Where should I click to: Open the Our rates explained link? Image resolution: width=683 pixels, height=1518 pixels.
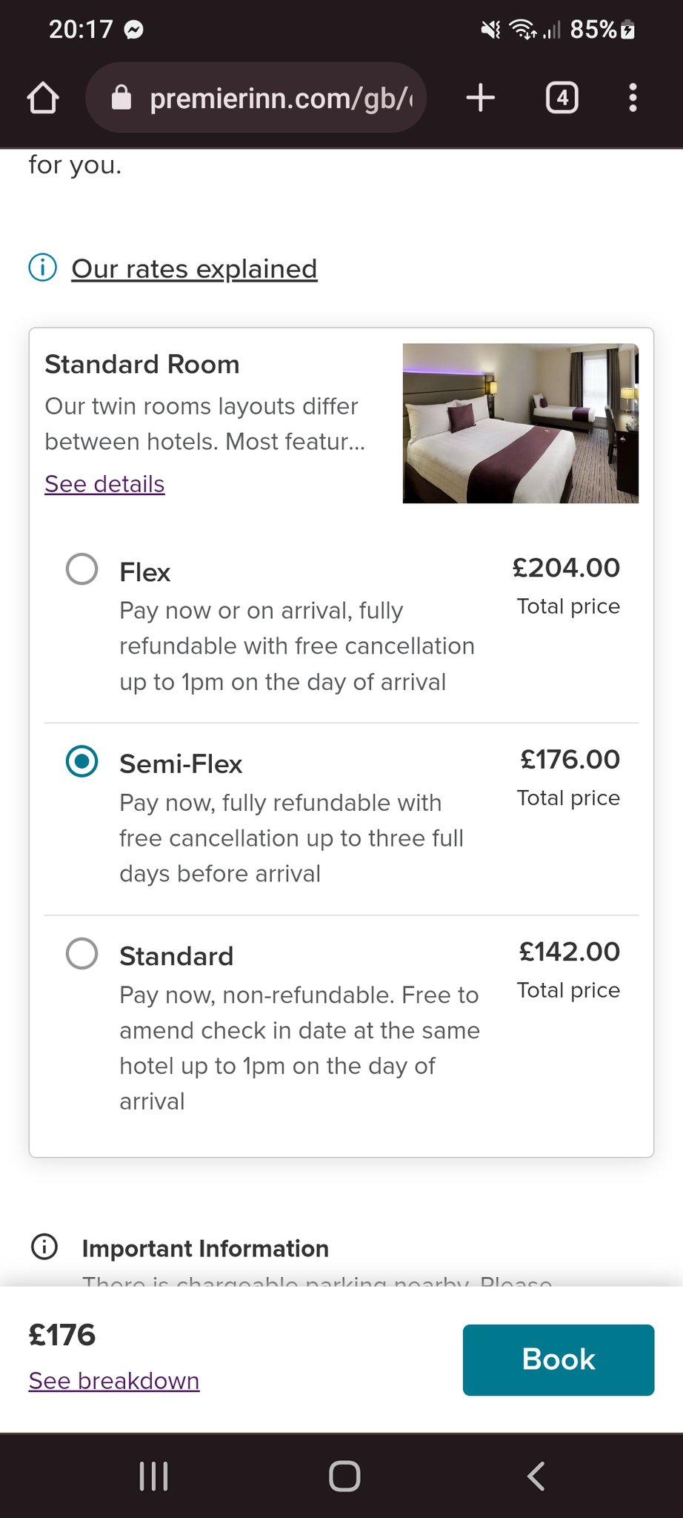click(x=194, y=268)
